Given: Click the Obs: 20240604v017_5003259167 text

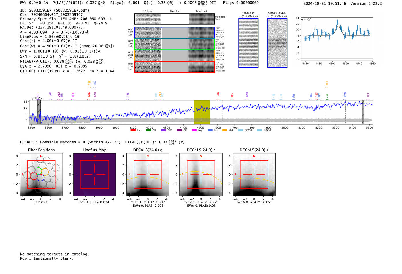Looking at the screenshot, I should (x=51, y=15).
